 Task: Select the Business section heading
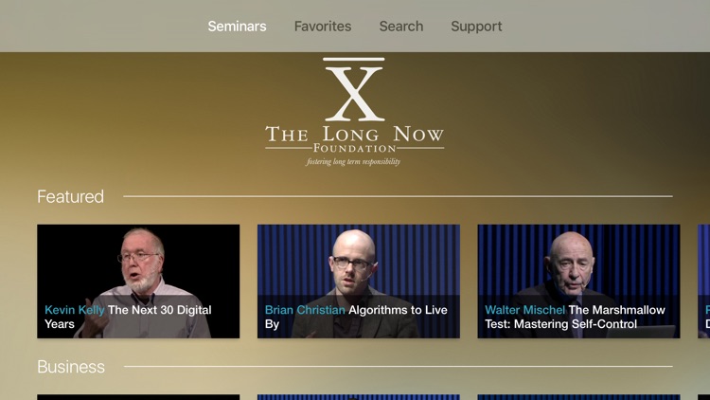click(x=71, y=367)
